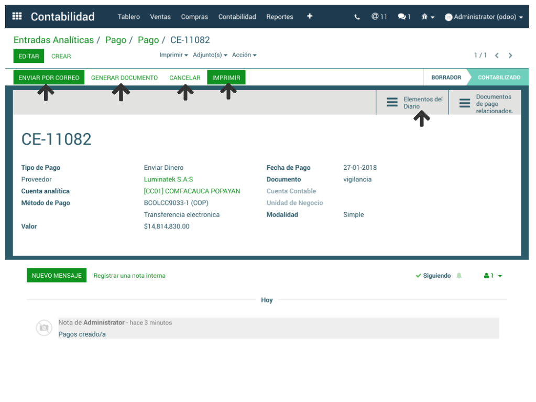Click the plus icon in the navbar

tap(310, 16)
